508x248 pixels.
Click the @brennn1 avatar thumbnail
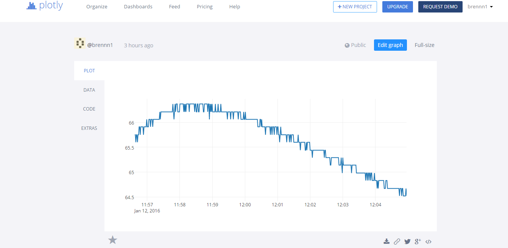80,43
